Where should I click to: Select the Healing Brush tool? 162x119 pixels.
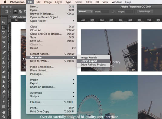click(4, 52)
